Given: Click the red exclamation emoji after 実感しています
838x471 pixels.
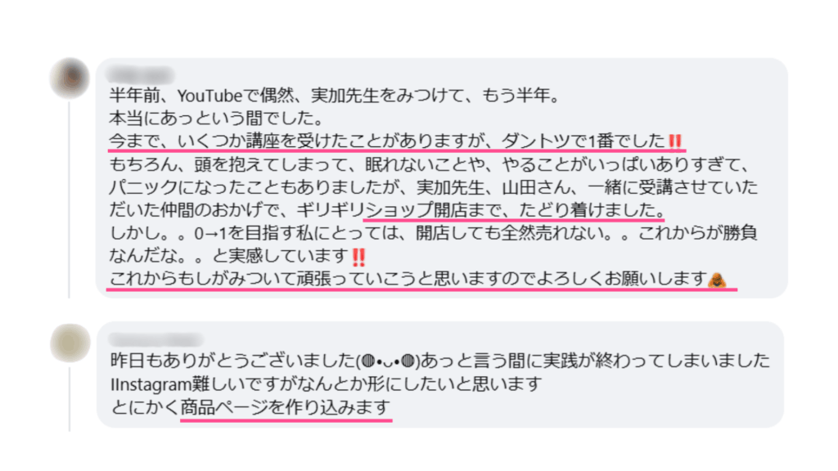Looking at the screenshot, I should pos(358,257).
